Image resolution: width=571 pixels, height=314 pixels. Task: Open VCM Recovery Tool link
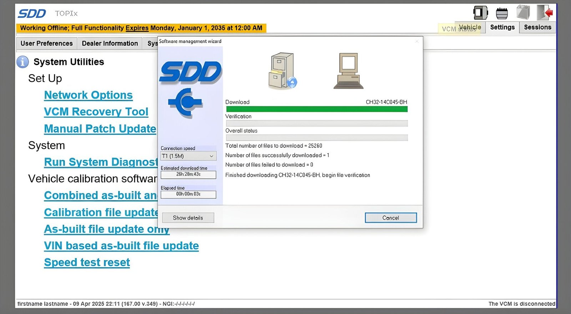[96, 112]
